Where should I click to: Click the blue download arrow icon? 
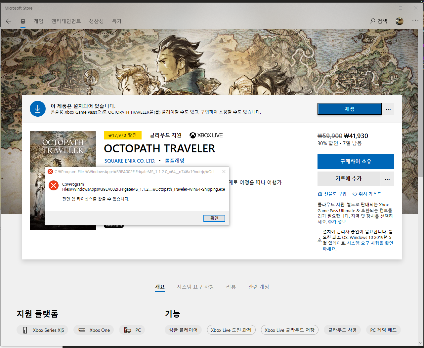coord(38,109)
